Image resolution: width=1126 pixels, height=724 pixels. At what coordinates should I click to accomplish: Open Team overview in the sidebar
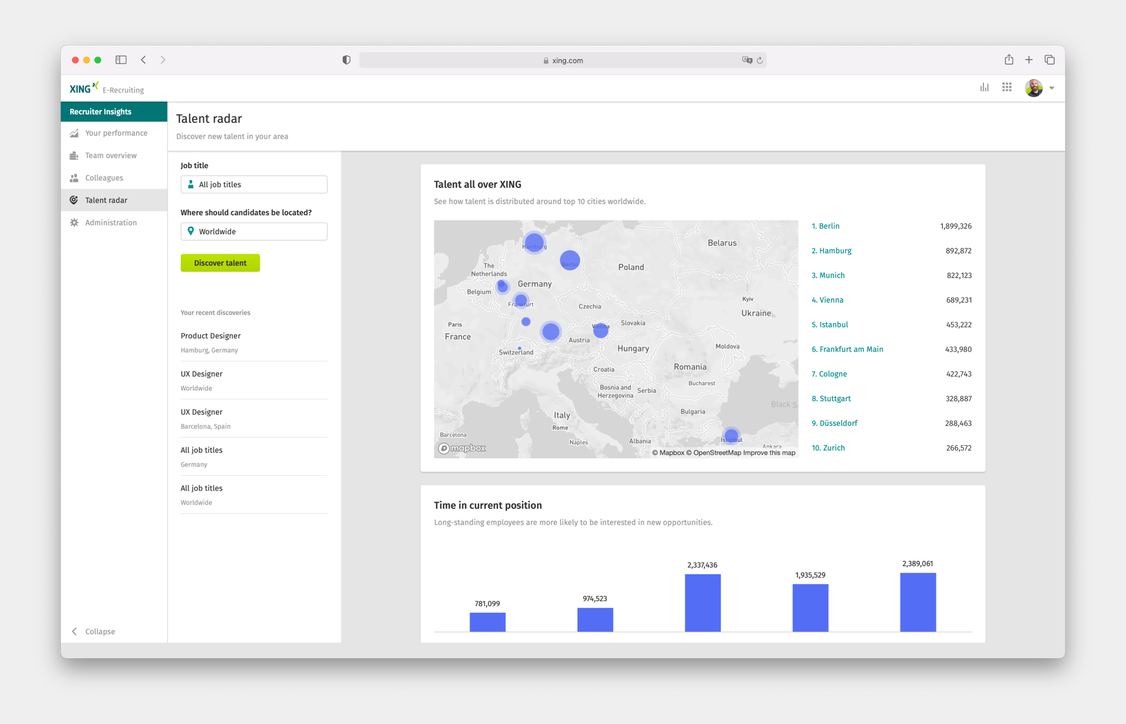(111, 156)
